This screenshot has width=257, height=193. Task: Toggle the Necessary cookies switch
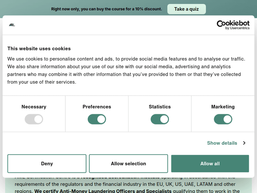[x=34, y=119]
